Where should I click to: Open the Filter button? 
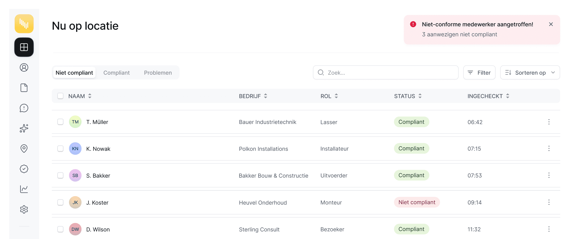(479, 72)
